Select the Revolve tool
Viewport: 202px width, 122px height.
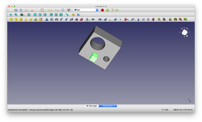[52, 19]
